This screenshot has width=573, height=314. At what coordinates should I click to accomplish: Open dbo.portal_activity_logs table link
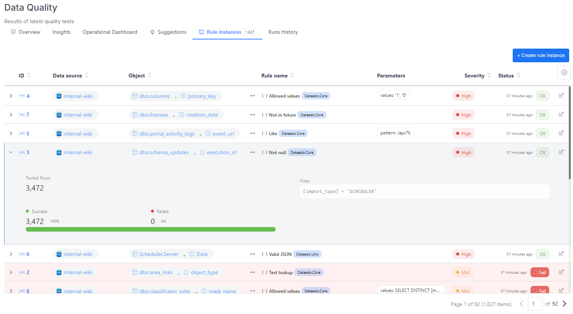click(167, 134)
